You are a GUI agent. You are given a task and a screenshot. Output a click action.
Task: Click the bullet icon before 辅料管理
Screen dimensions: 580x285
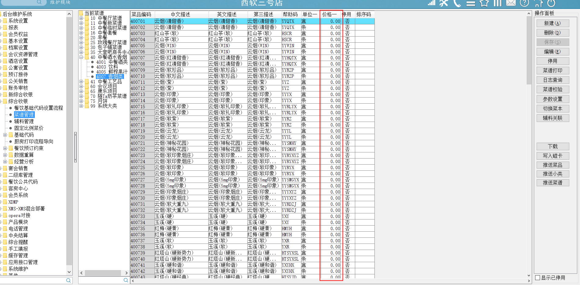(10, 121)
